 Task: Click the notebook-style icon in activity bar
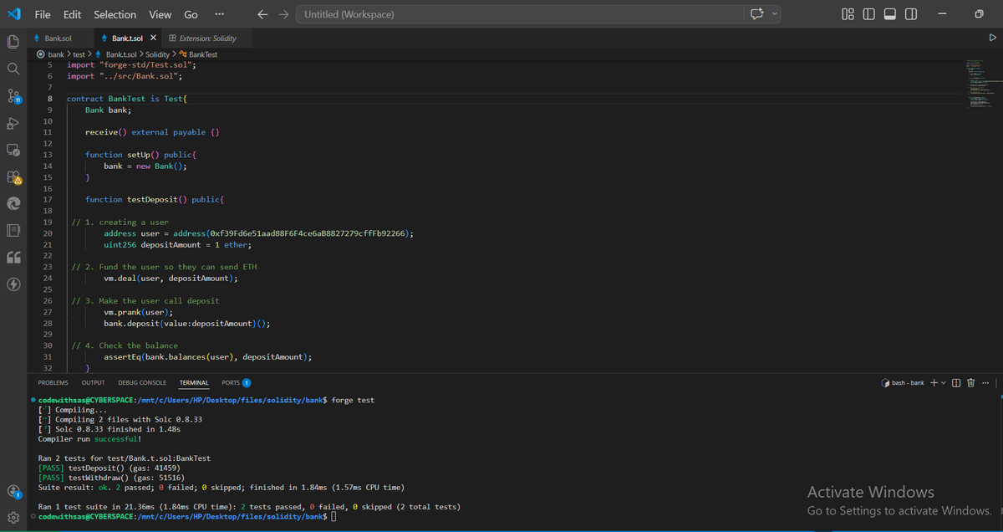click(x=13, y=230)
